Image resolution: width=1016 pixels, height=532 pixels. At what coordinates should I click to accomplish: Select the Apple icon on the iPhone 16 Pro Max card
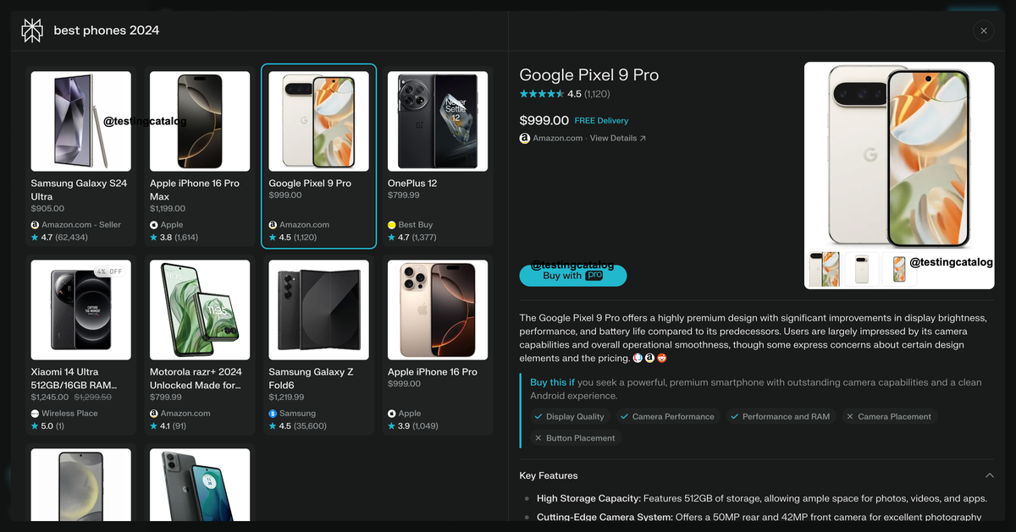(153, 224)
